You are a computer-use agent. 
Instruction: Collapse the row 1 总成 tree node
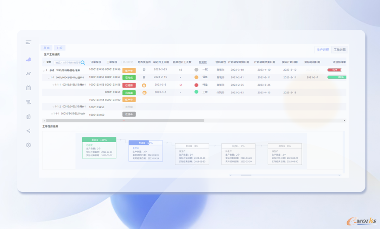(44, 71)
